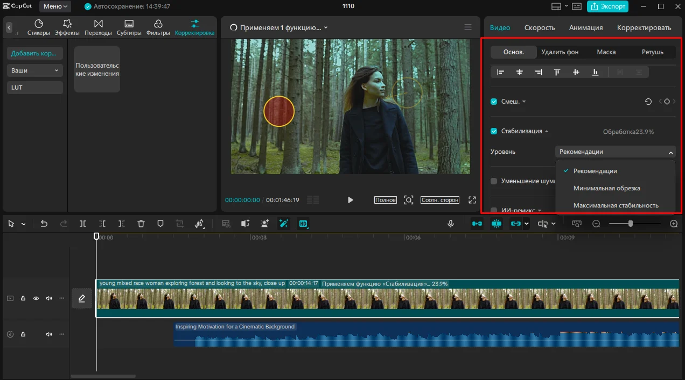Open the Удалить фон sub-tab
The width and height of the screenshot is (685, 380).
pyautogui.click(x=560, y=52)
